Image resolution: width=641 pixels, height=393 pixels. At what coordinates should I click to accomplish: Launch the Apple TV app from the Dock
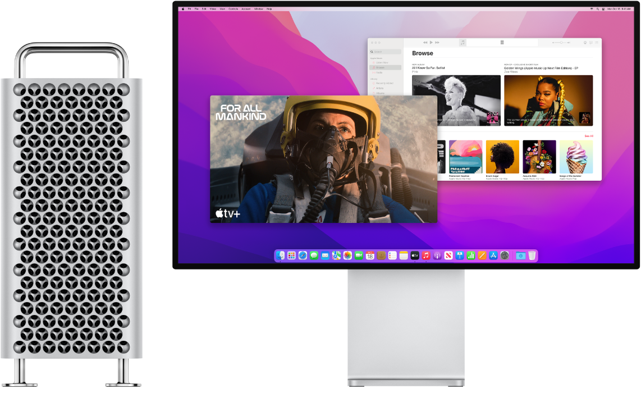tap(414, 255)
